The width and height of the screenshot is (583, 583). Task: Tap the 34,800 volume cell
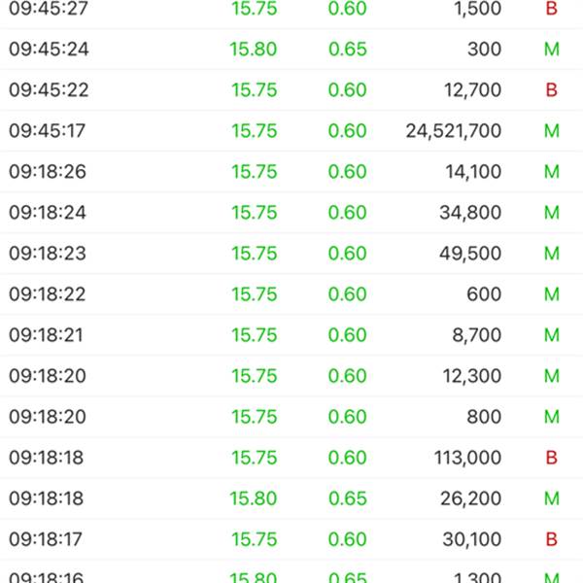(470, 213)
